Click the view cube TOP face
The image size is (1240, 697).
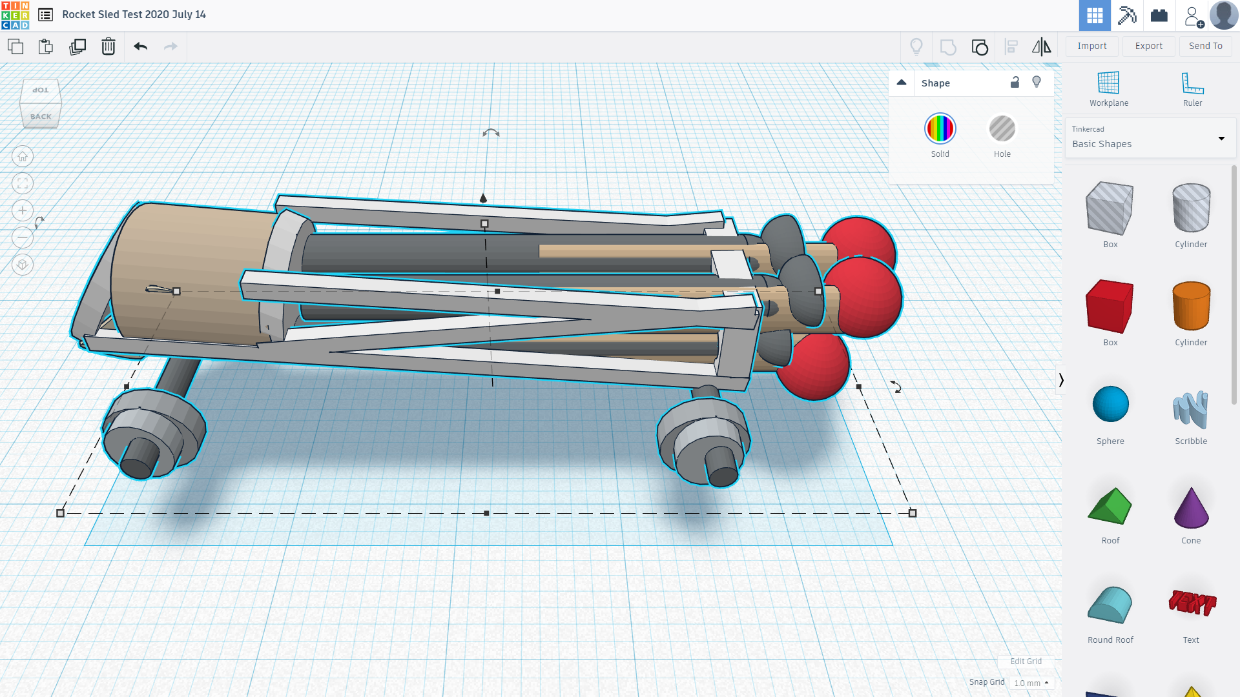tap(41, 90)
